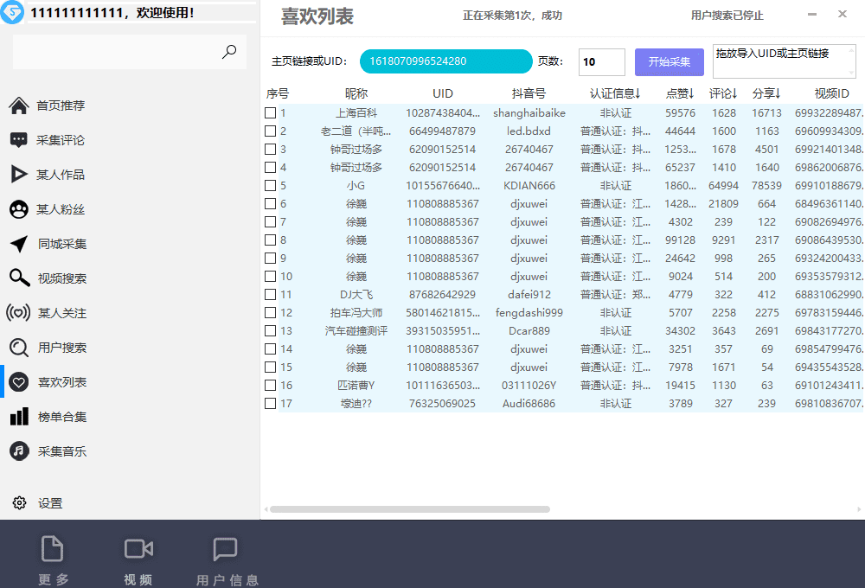Screen dimensions: 865x588
Task: Click the UID input containing 1618070996524280
Action: tap(445, 61)
